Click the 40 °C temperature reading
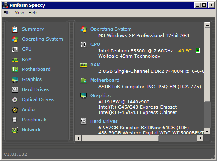Screen dimensions: 217x161 185,51
